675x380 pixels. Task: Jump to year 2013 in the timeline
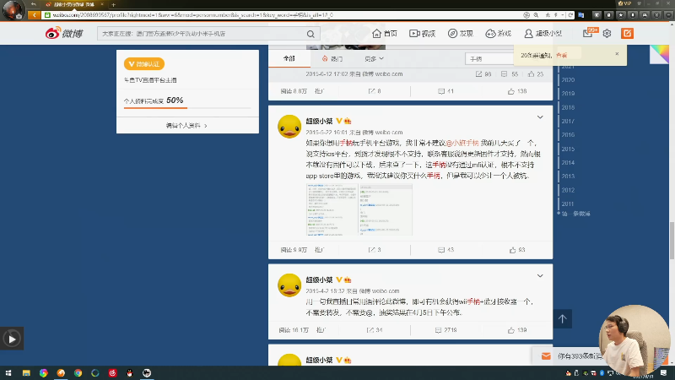[x=568, y=176]
